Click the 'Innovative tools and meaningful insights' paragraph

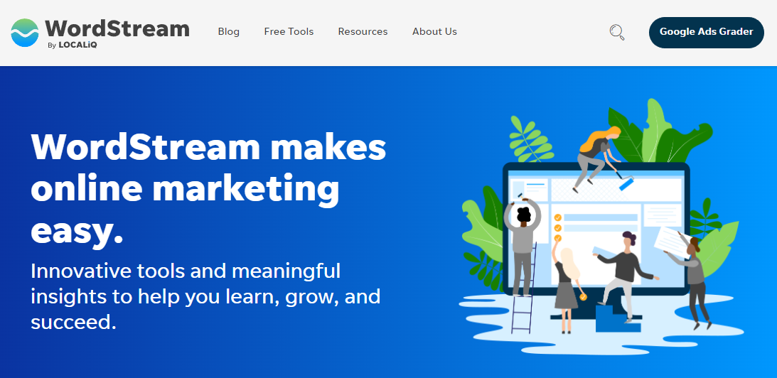coord(205,297)
